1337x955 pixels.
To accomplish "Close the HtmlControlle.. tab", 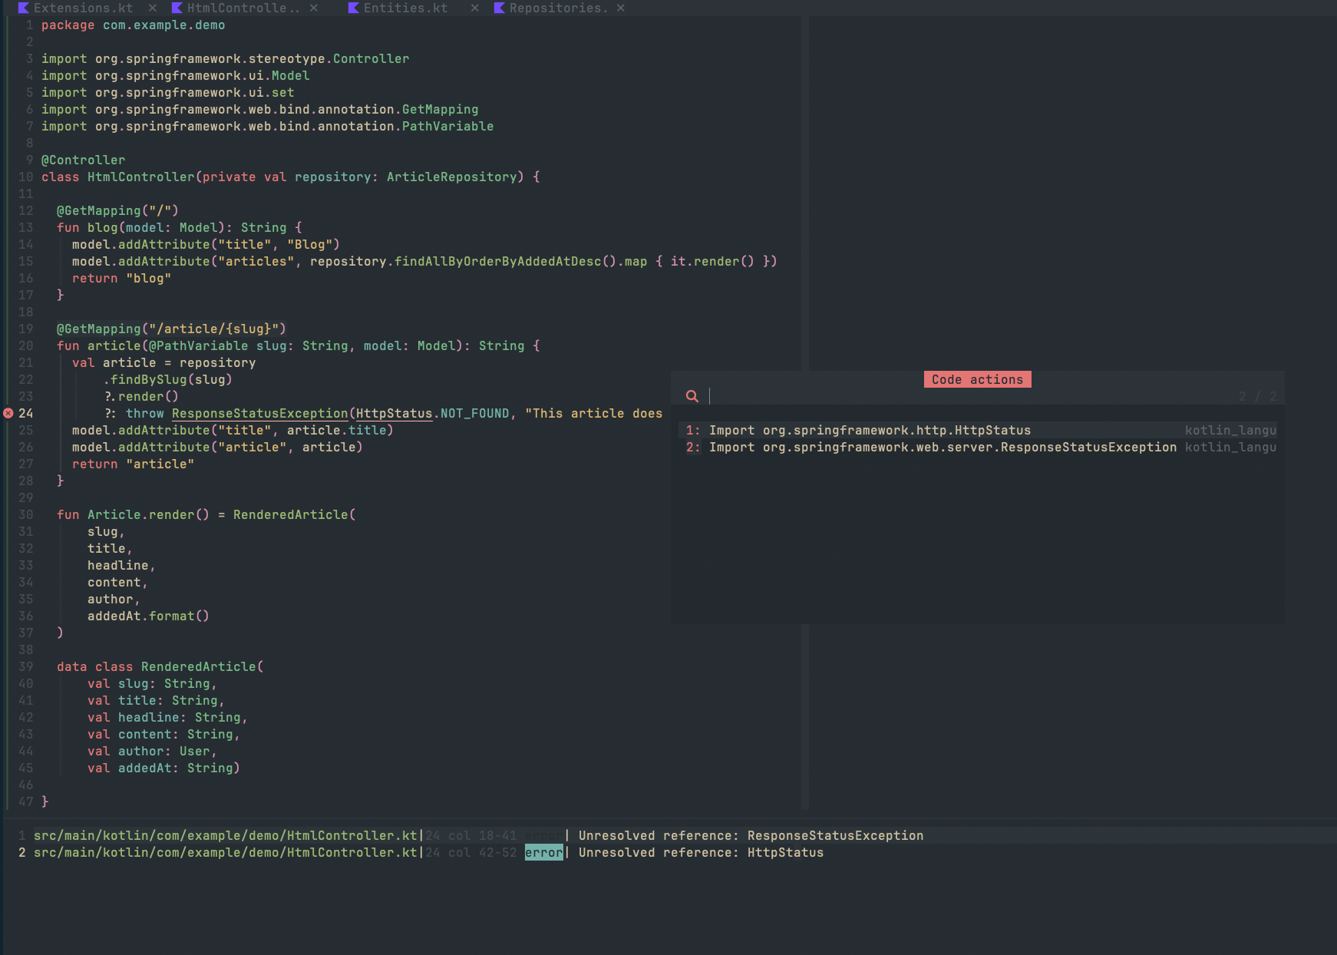I will click(313, 8).
